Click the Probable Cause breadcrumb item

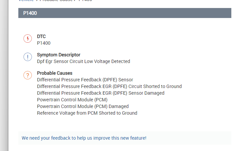[57, 1]
